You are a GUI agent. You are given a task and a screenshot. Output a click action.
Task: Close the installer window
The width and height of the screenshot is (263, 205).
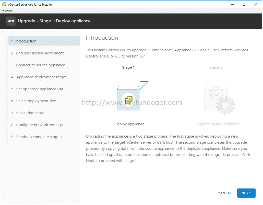(256, 5)
